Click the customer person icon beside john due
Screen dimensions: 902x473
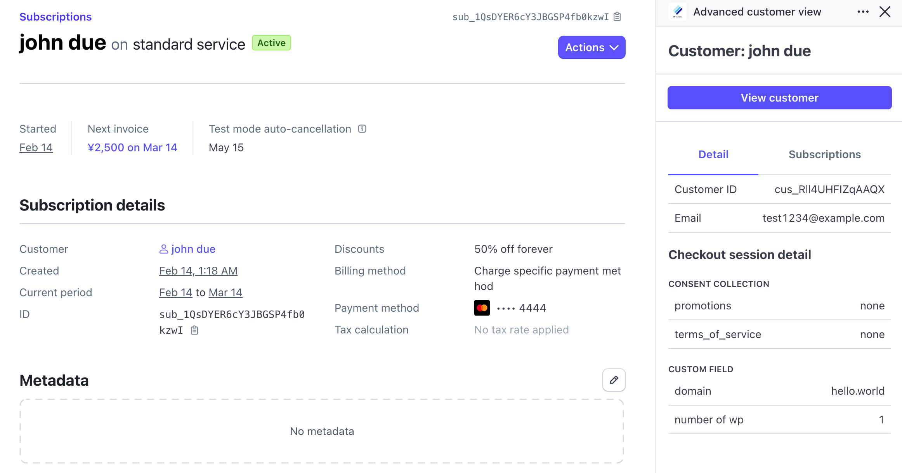point(163,249)
